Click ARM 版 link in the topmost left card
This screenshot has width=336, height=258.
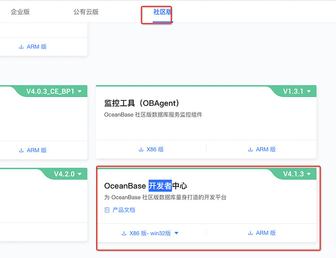pyautogui.click(x=33, y=46)
